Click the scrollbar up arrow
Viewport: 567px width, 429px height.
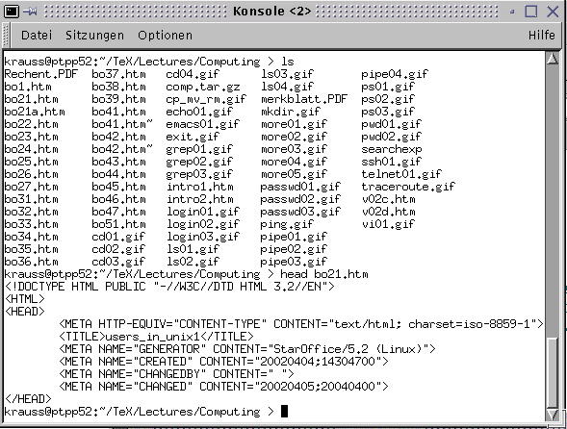(x=553, y=59)
